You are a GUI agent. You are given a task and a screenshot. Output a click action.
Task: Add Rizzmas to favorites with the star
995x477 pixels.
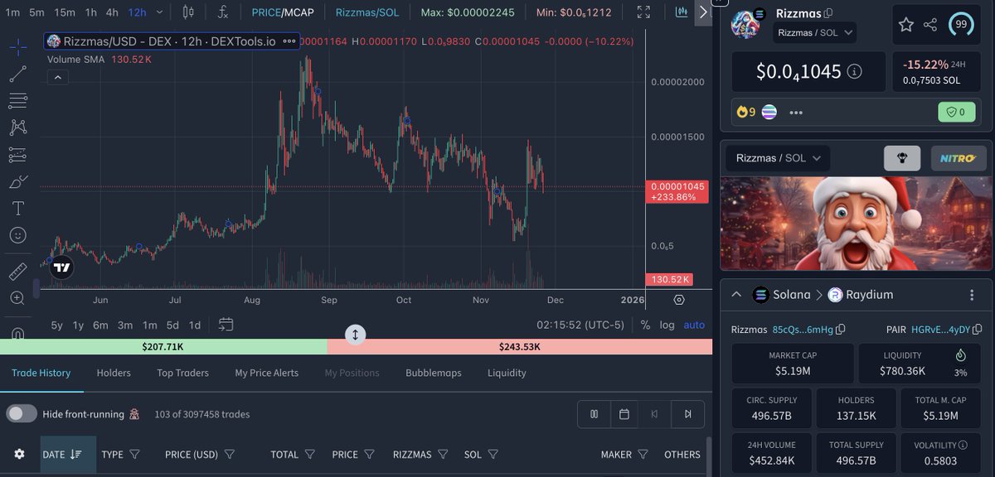pos(906,24)
